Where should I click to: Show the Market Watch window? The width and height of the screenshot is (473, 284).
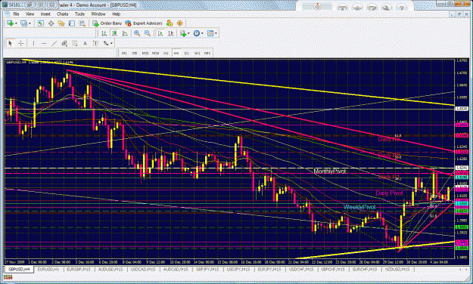click(x=40, y=23)
